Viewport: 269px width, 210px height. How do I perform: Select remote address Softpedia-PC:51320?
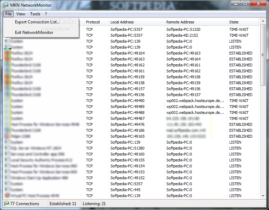(x=183, y=29)
